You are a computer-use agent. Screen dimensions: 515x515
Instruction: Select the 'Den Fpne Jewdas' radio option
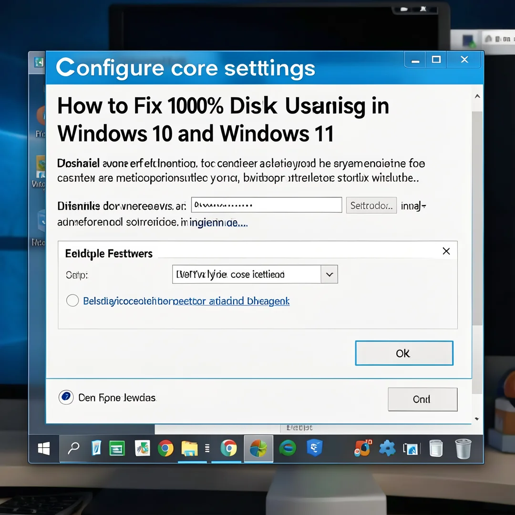pos(66,397)
